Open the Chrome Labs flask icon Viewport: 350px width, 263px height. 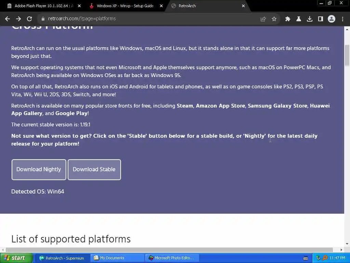pyautogui.click(x=298, y=19)
